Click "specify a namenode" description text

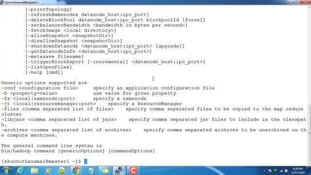coord(120,99)
